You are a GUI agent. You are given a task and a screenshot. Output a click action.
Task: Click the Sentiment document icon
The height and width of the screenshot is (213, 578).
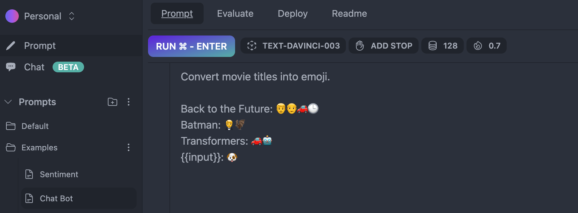29,174
